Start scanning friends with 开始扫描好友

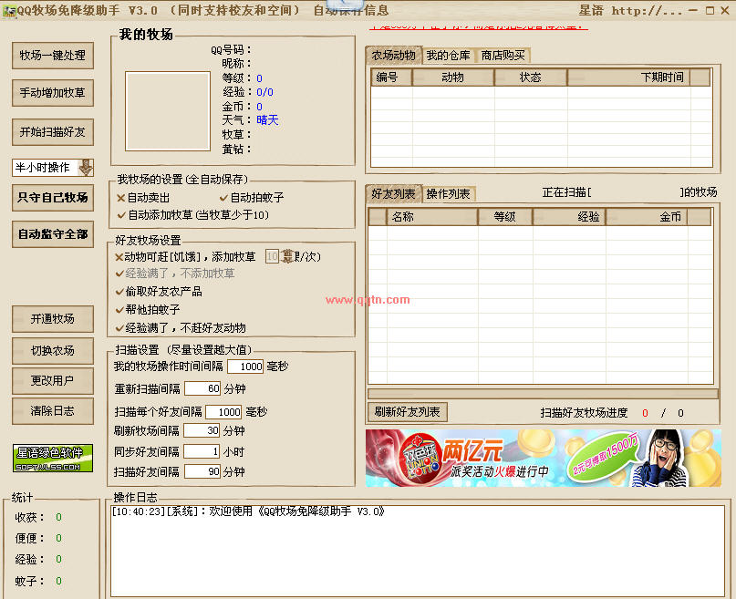(x=53, y=132)
